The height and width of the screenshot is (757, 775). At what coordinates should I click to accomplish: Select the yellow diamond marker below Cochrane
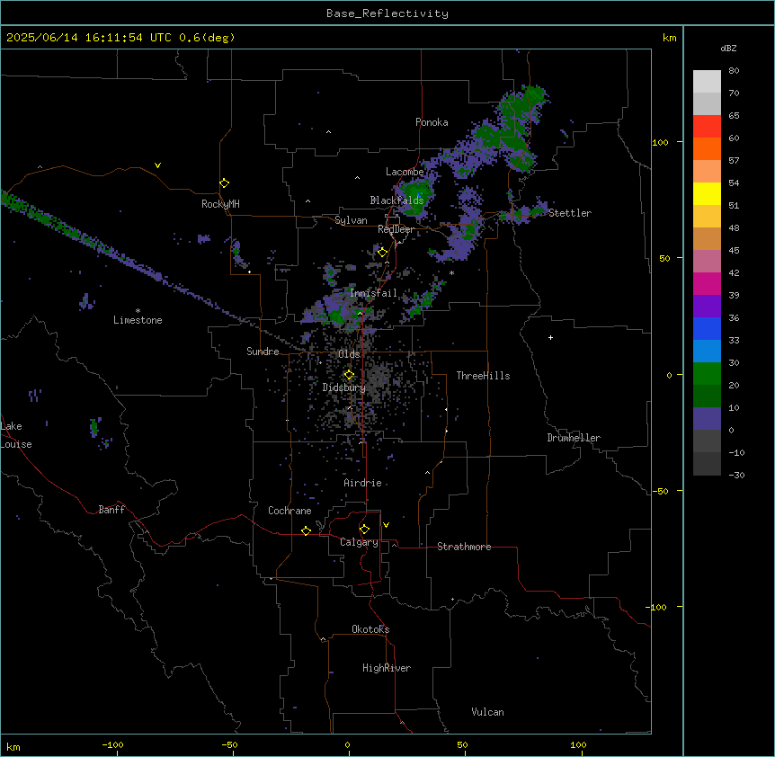[x=306, y=530]
